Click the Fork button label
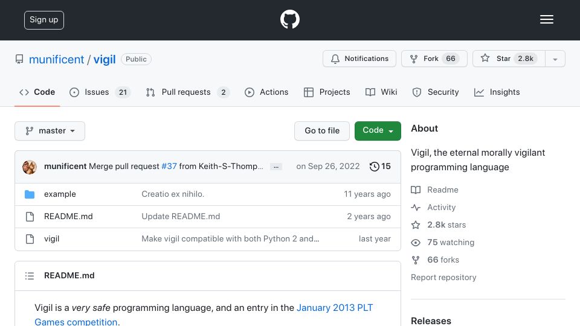The image size is (580, 326). pos(431,59)
